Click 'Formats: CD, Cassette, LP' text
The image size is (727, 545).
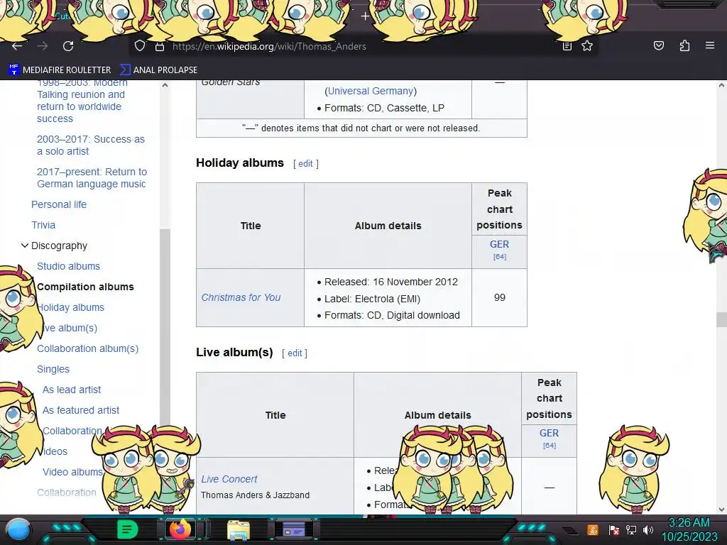click(384, 108)
